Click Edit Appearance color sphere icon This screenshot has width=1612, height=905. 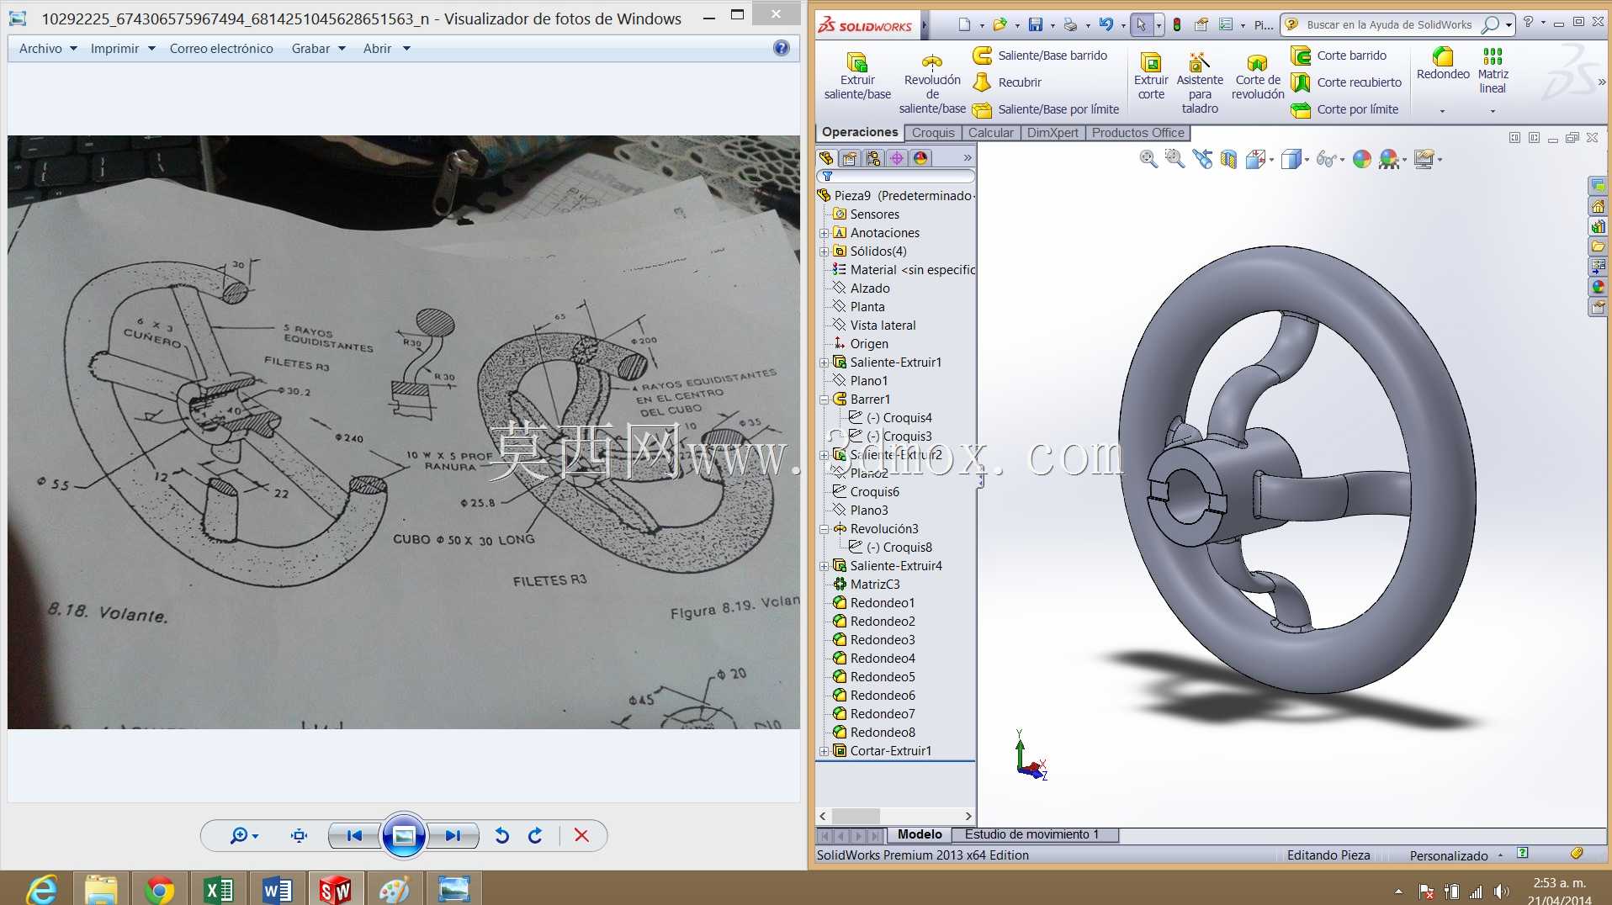(1362, 159)
